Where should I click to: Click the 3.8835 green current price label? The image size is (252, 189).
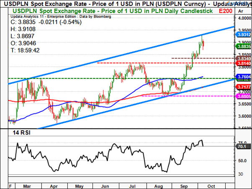point(243,47)
